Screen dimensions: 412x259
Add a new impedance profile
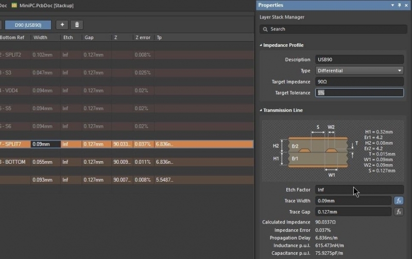[x=63, y=25]
